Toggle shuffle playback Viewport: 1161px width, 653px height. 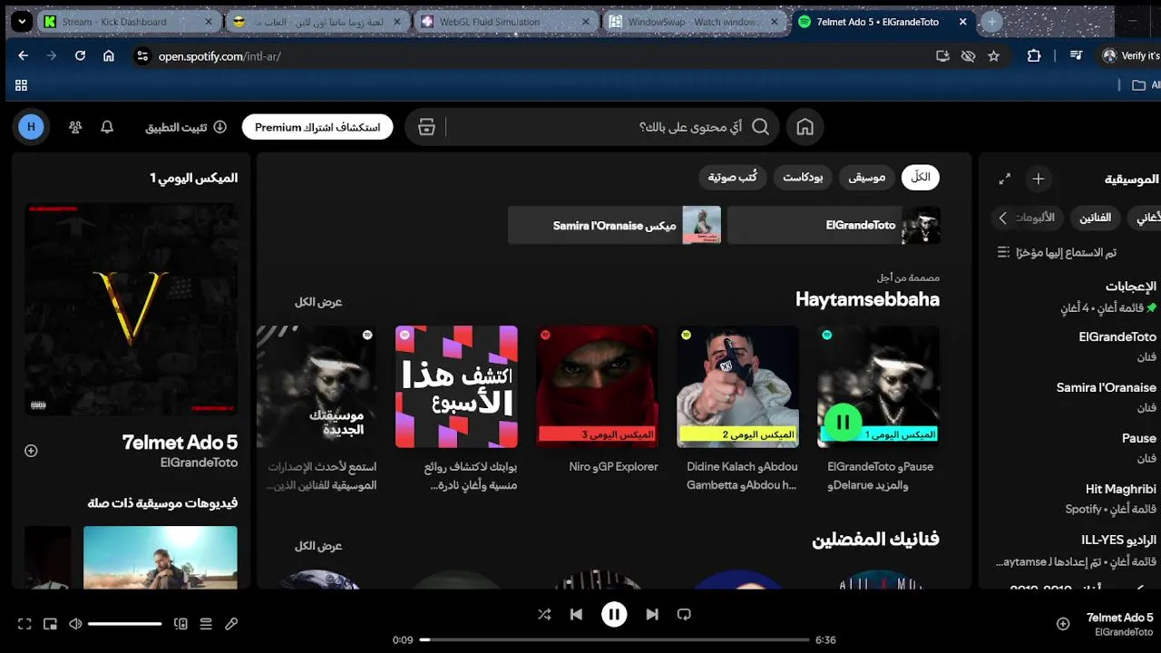pyautogui.click(x=544, y=614)
